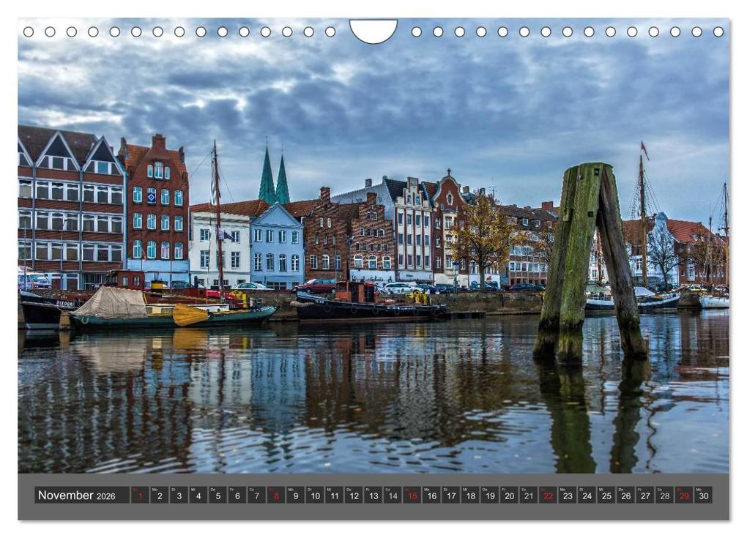Select the harbor photo of Lübeck
747x538 pixels.
pos(373,256)
